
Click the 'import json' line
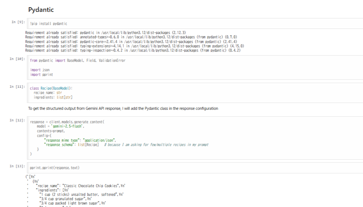point(40,70)
